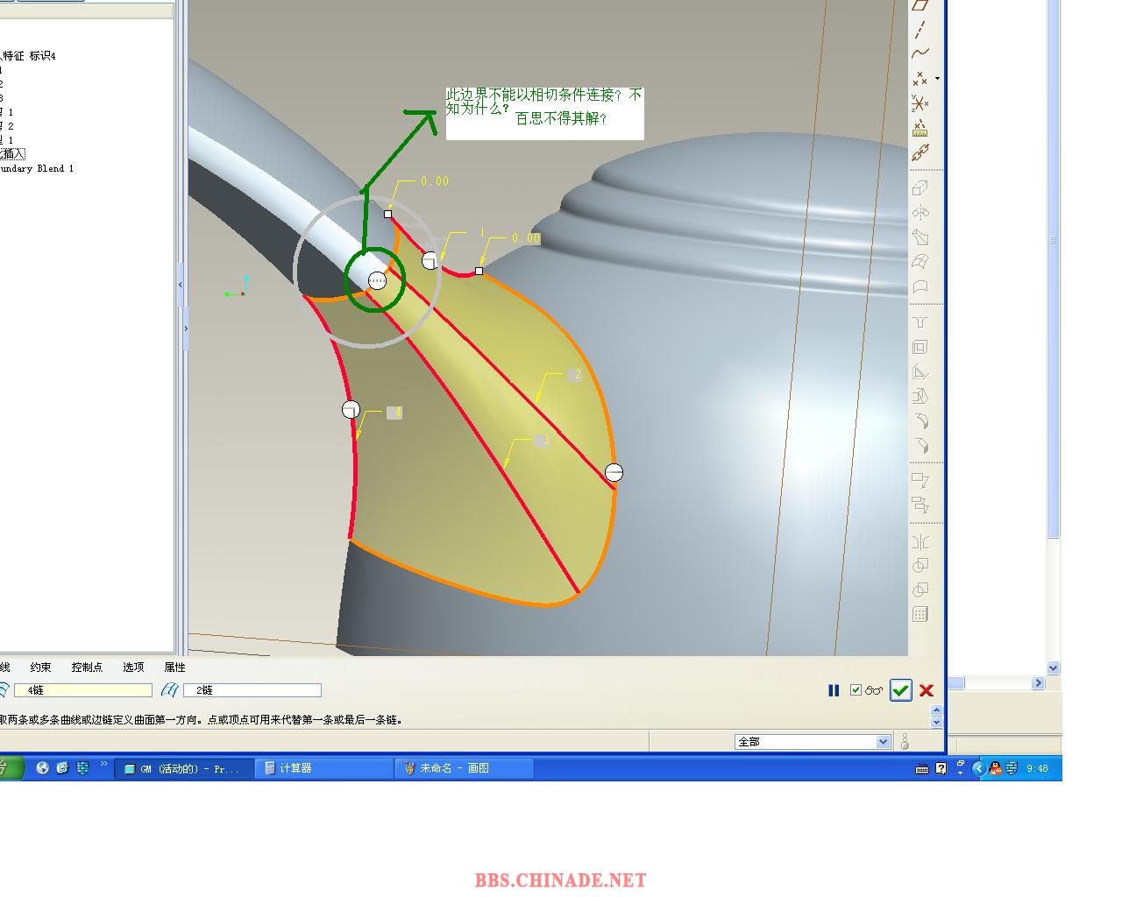
Task: Open the datum point flyout arrow
Action: [937, 79]
